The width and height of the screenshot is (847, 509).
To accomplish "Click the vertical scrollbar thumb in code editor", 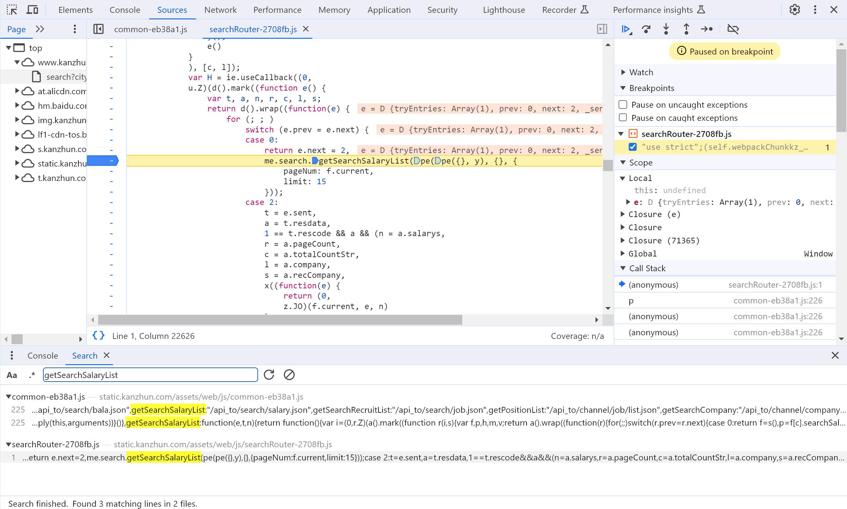I will (608, 165).
